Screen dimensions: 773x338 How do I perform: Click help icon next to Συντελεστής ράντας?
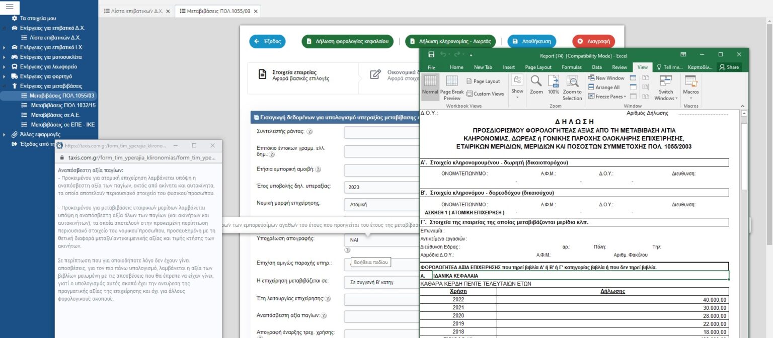click(310, 132)
